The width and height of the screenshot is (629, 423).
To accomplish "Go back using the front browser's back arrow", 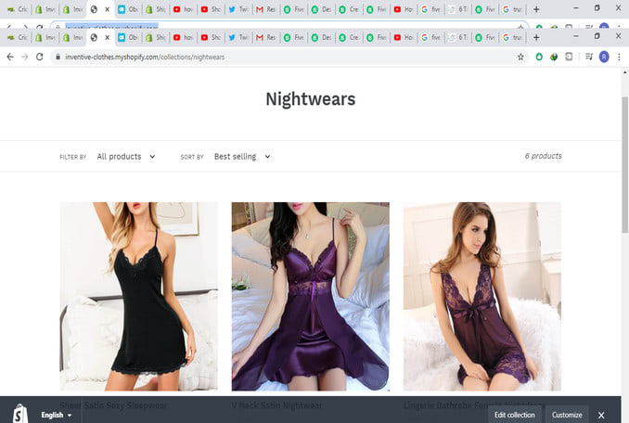I will coord(10,57).
